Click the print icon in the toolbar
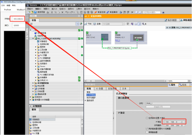Viewport: 192px width, 135px height. tap(48, 12)
